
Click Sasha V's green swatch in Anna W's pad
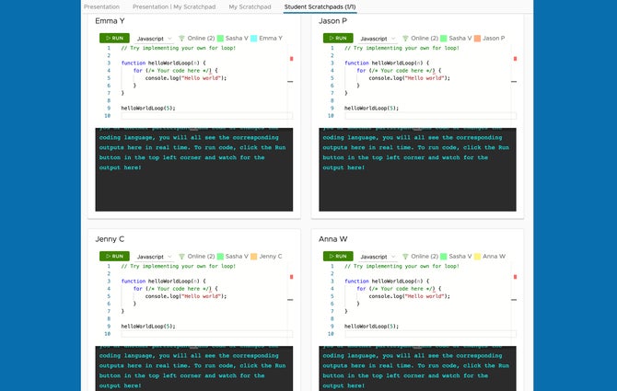coord(444,256)
